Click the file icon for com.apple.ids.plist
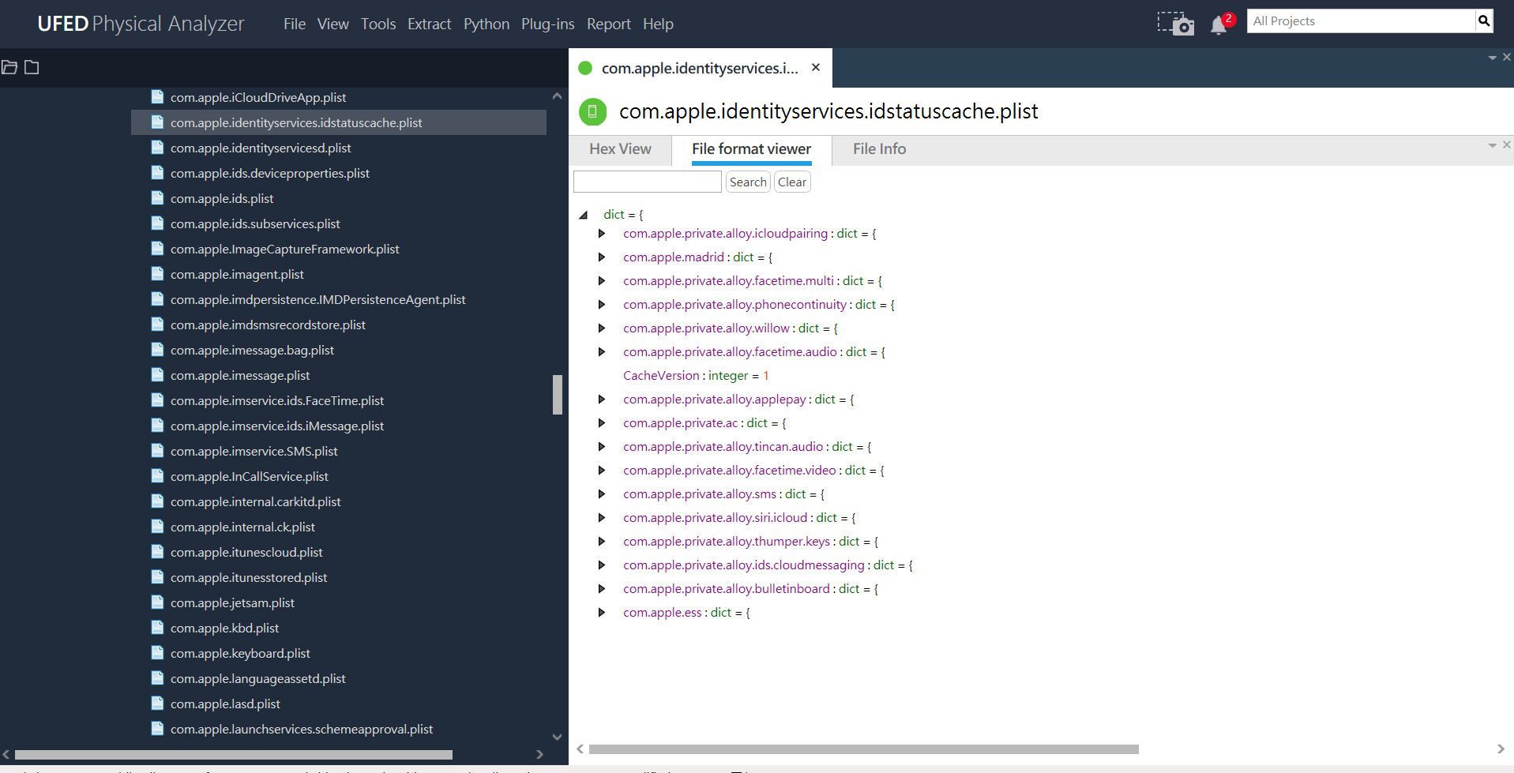The width and height of the screenshot is (1514, 773). (157, 198)
